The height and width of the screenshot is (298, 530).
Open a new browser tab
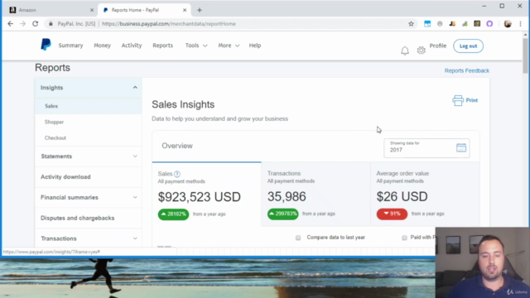tap(200, 10)
